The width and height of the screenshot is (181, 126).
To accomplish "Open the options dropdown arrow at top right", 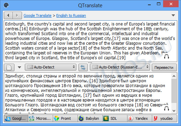I will (x=173, y=15).
